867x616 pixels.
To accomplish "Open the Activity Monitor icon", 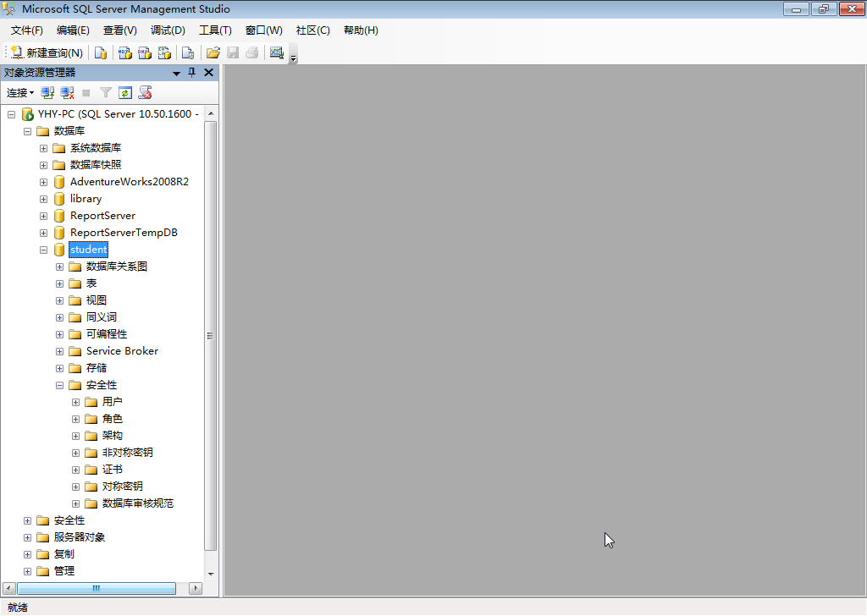I will 277,53.
